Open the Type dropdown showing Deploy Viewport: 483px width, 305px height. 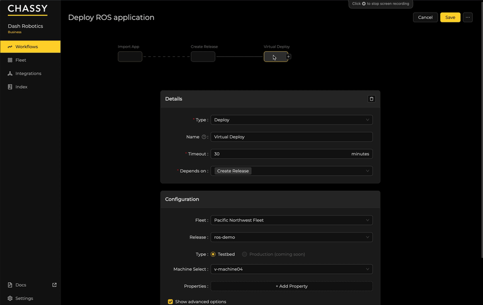tap(292, 120)
